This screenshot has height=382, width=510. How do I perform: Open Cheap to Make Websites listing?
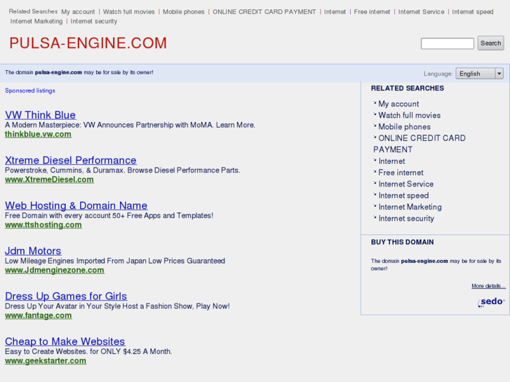coord(65,341)
